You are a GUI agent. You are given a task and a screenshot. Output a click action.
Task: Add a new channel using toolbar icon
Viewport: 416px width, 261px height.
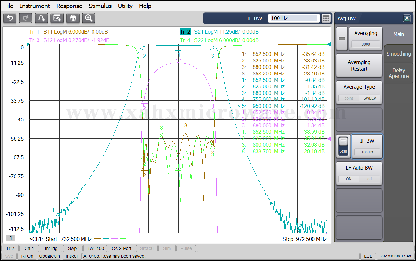click(57, 18)
